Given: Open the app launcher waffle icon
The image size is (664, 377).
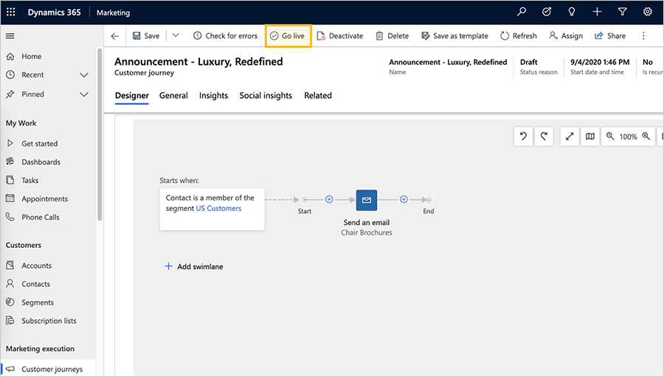Looking at the screenshot, I should tap(10, 12).
